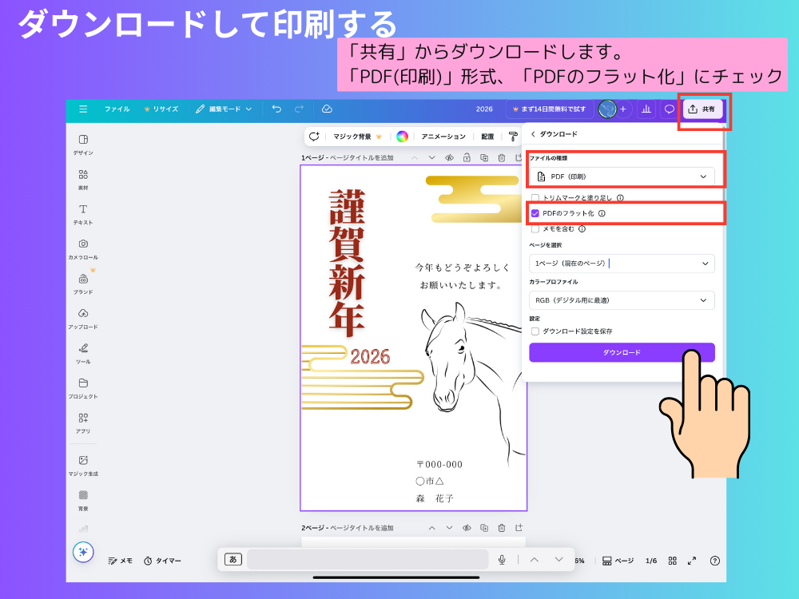This screenshot has height=599, width=799.
Task: Click the ダウンロード button
Action: point(622,352)
